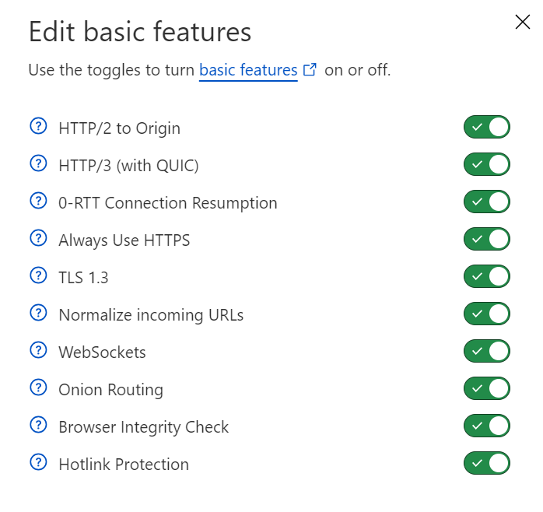Click help icon beside HTTP/2 to Origin
The height and width of the screenshot is (512, 543).
[38, 127]
